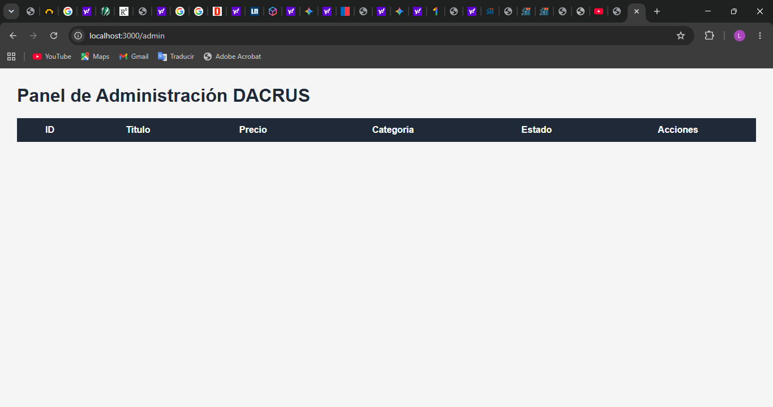Switch to the green globe leaf tab
The height and width of the screenshot is (407, 773).
pyautogui.click(x=105, y=11)
